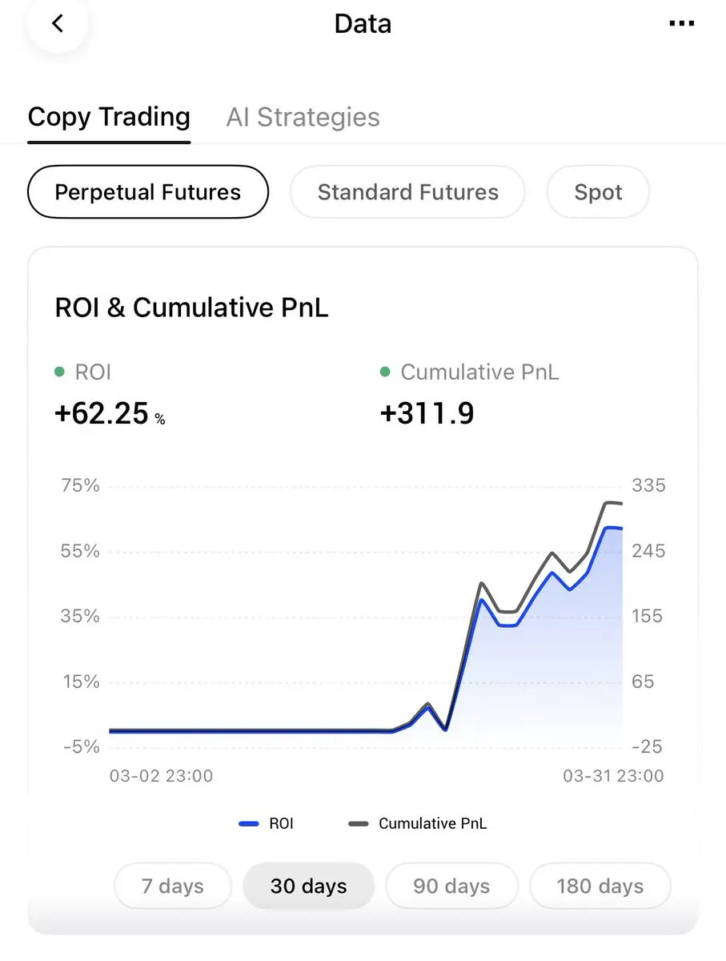The height and width of the screenshot is (961, 726).
Task: Select the 30 days time range
Action: tap(308, 887)
